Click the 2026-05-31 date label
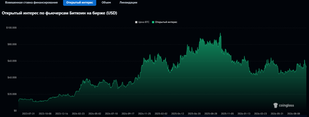This screenshot has width=309, height=117. tap(277, 114)
